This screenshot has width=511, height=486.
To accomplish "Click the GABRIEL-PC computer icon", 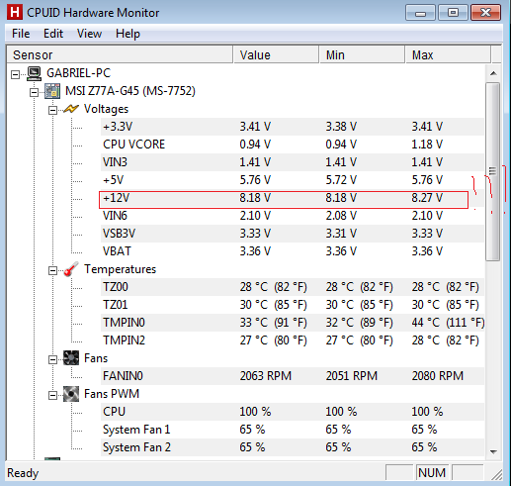I will (x=34, y=73).
